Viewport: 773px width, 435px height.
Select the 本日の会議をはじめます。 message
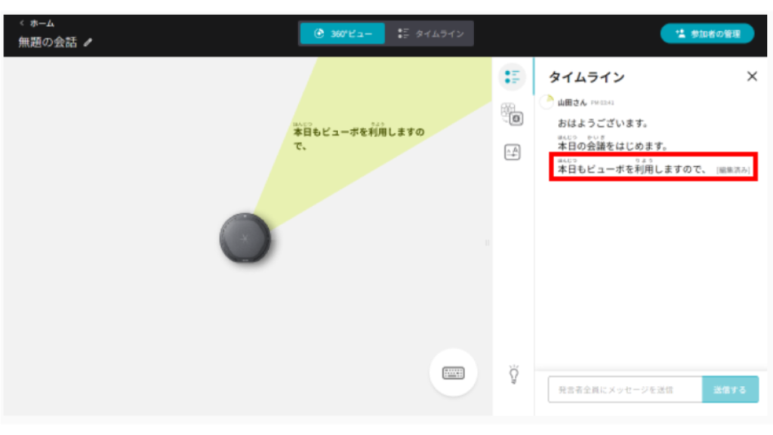[x=612, y=145]
